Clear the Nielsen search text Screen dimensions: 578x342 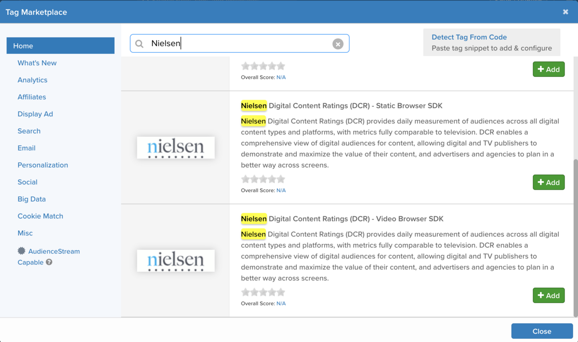(338, 43)
